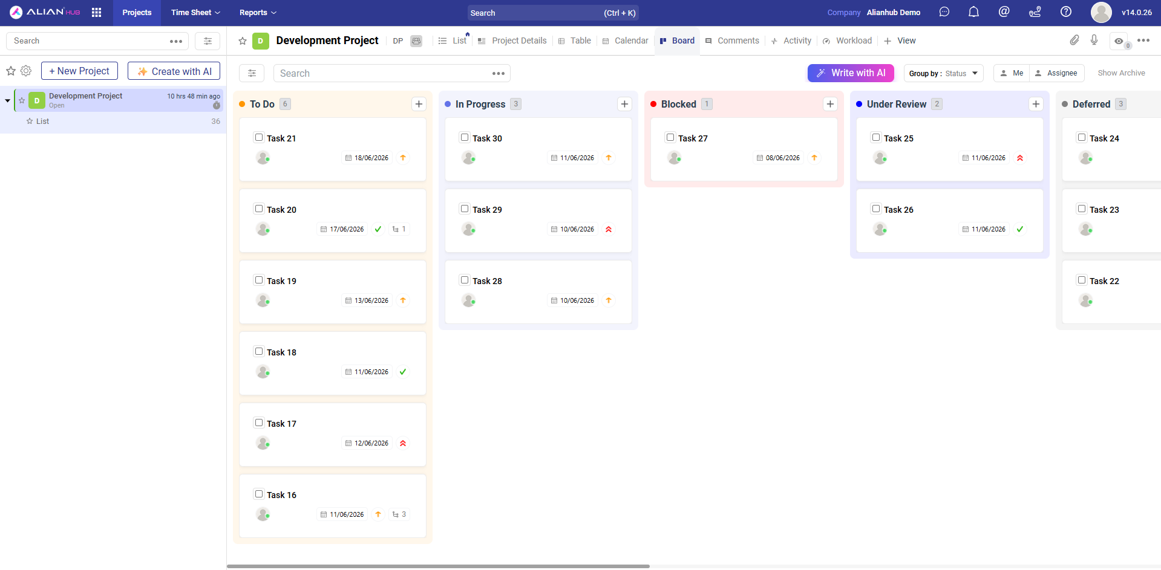The width and height of the screenshot is (1161, 570).
Task: Click the New Project button
Action: (x=79, y=71)
